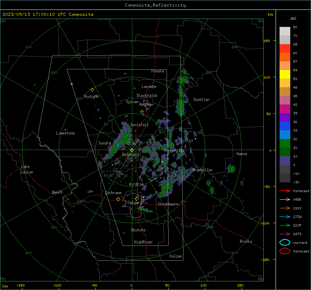
Task: Click the Lake Louise label
Action: pyautogui.click(x=27, y=169)
